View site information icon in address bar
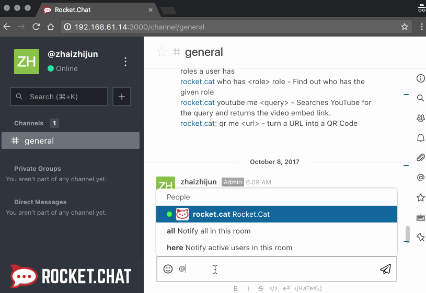This screenshot has width=426, height=293. coord(67,27)
